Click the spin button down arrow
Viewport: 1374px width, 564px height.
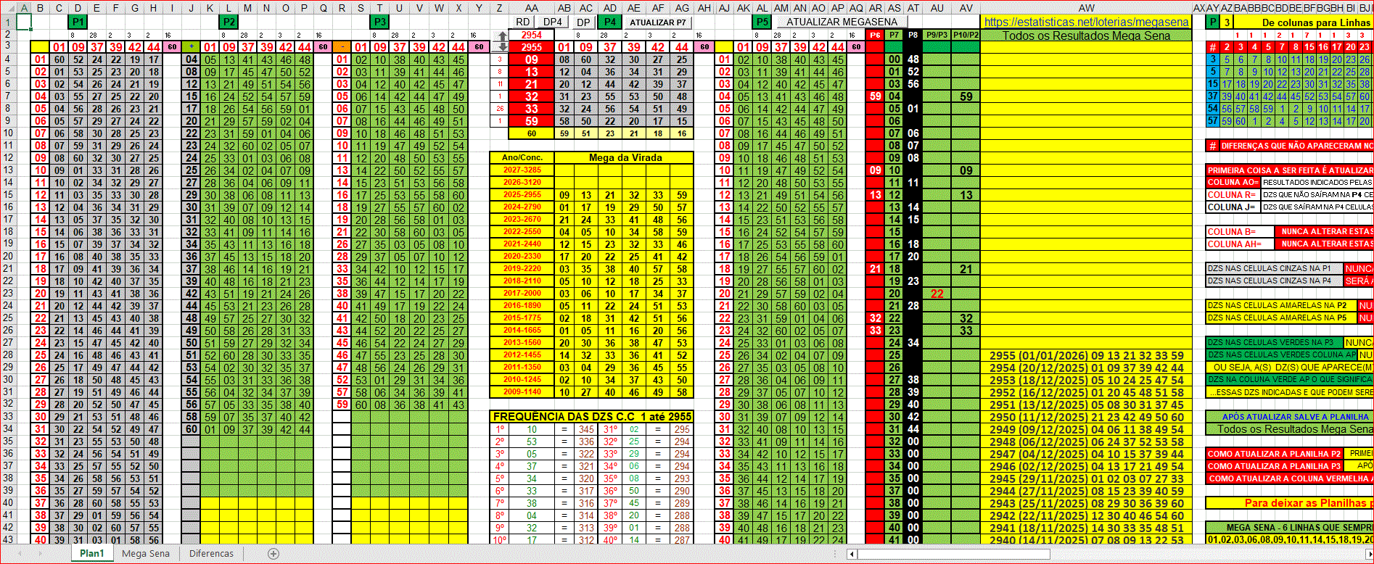coord(503,47)
